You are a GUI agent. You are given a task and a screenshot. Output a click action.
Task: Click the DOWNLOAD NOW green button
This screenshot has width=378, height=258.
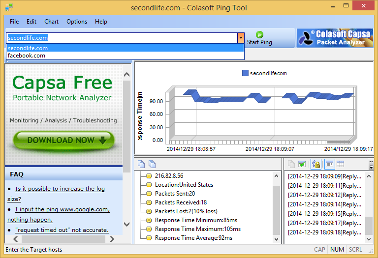pyautogui.click(x=63, y=141)
